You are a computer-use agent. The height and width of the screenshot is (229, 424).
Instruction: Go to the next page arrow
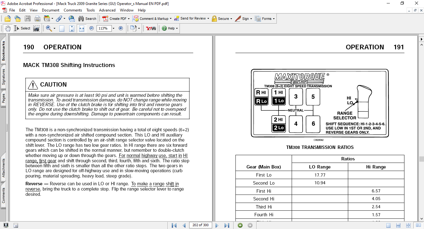coord(217,225)
